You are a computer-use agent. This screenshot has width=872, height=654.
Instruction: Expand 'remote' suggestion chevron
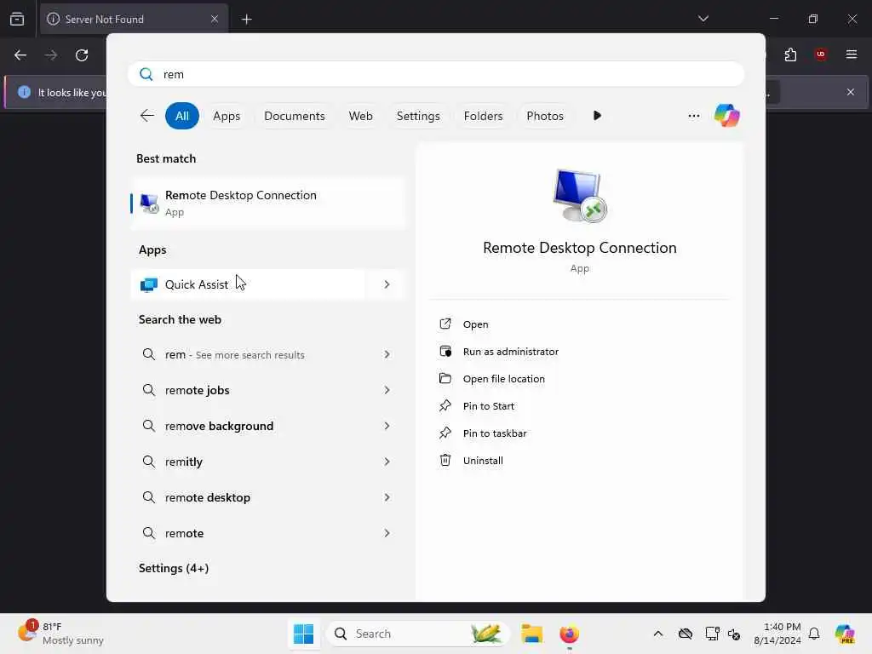coord(387,533)
